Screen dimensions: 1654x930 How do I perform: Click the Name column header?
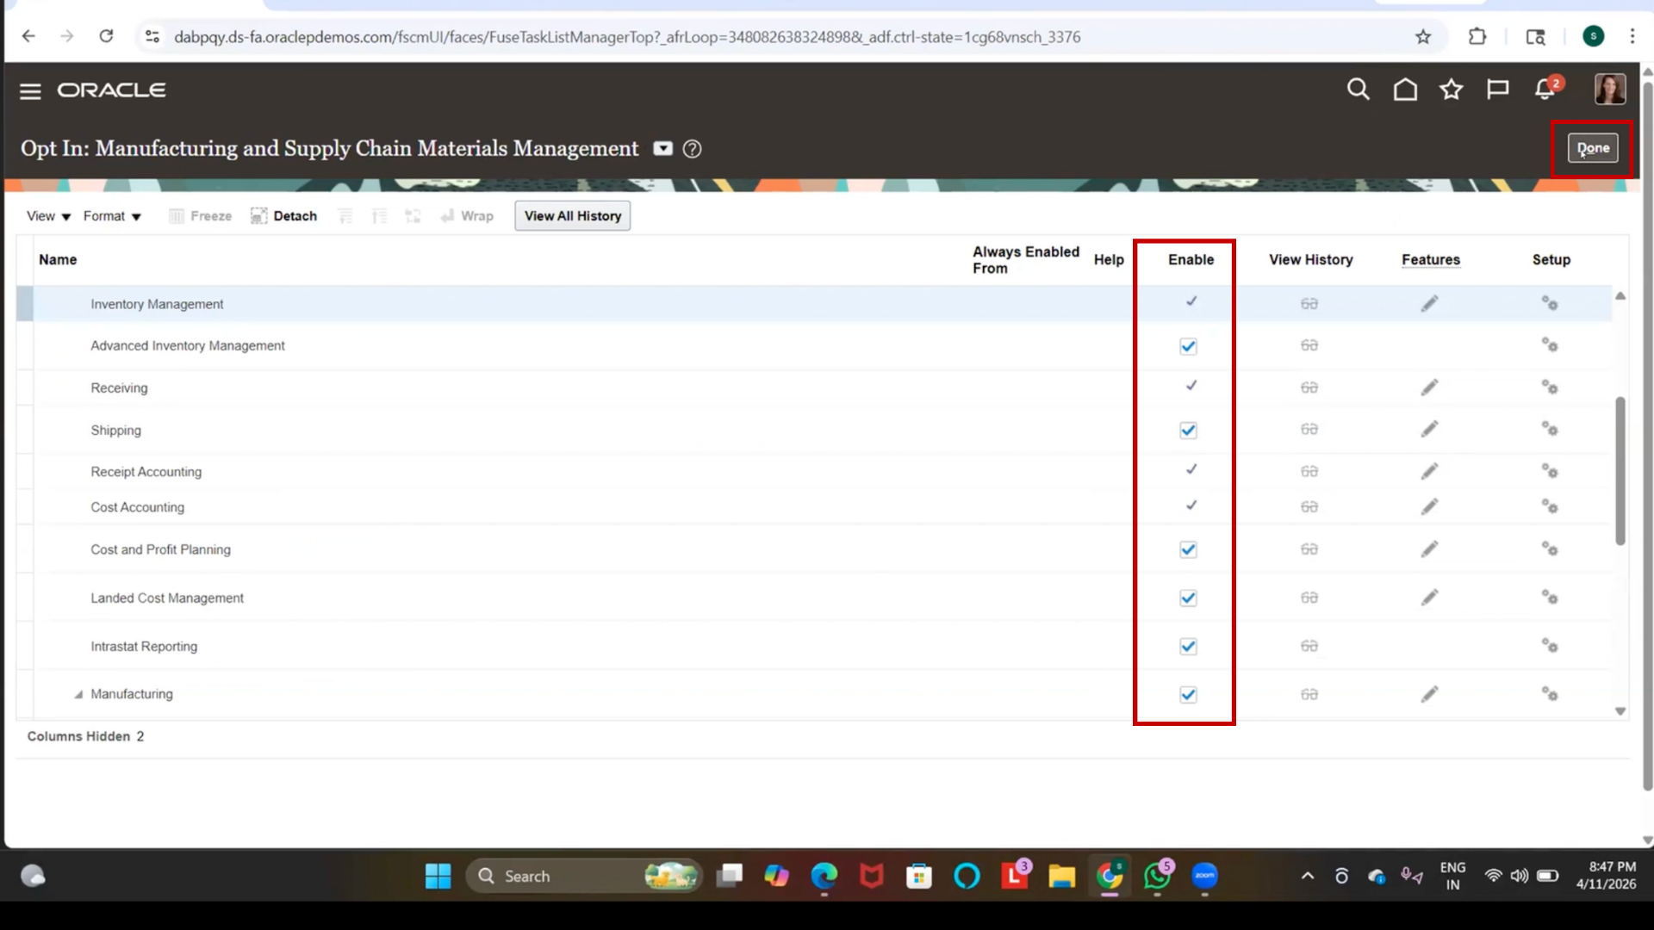58,260
